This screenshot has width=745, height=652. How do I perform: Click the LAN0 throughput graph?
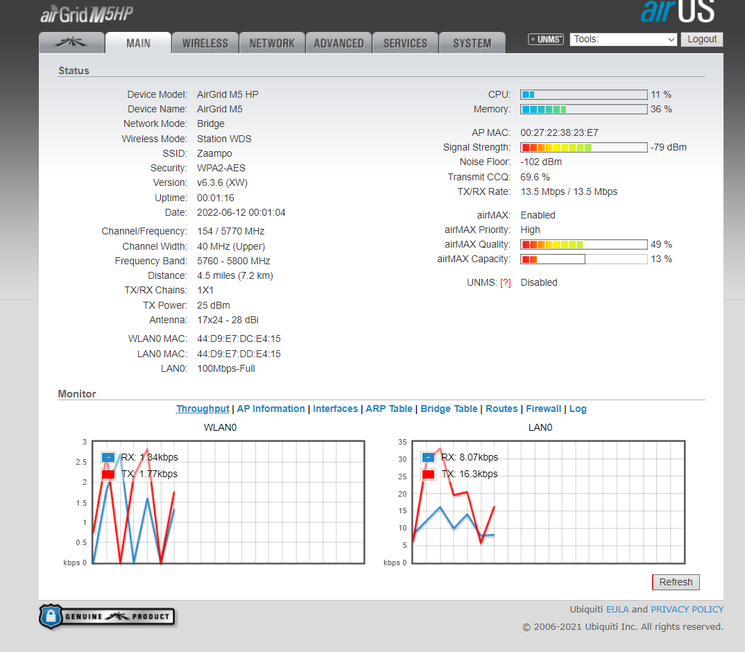point(548,502)
